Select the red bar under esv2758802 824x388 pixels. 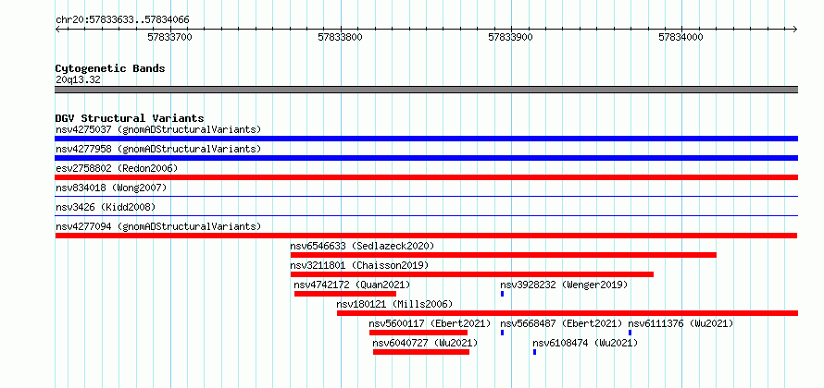[x=426, y=177]
